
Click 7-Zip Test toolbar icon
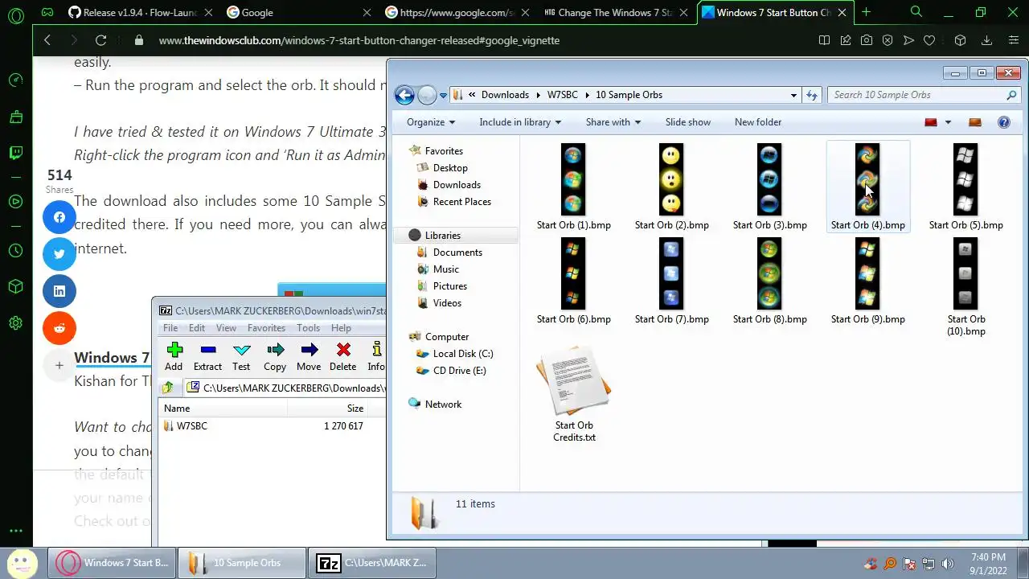point(241,355)
